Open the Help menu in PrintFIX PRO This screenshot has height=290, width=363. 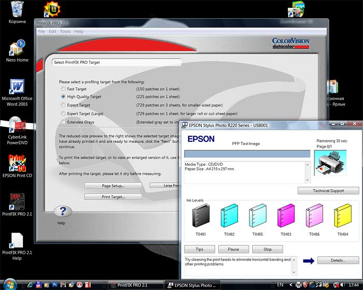pos(79,31)
